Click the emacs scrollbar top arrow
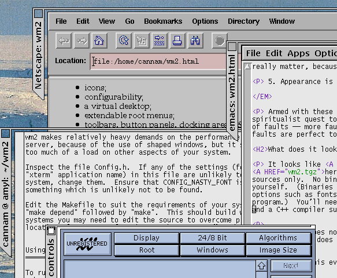The image size is (337, 278). coord(247,67)
